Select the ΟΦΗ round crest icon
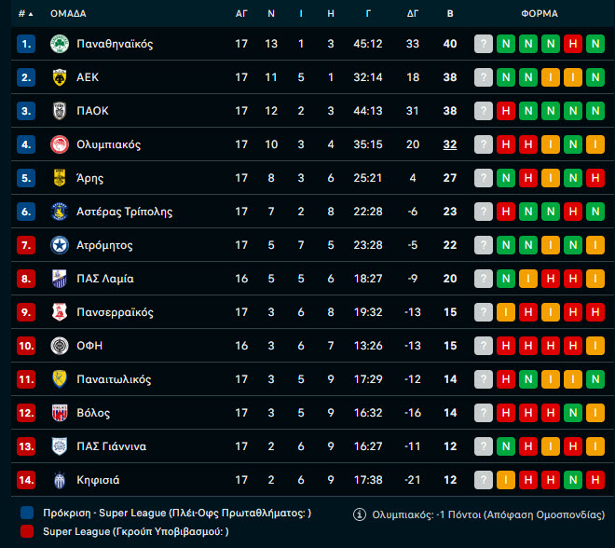Screen dimensions: 615x548 (x=60, y=346)
